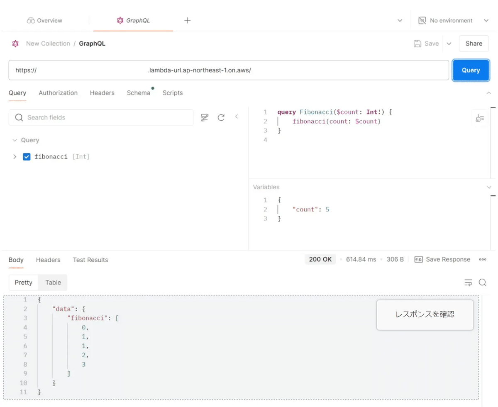Switch response view to Table
This screenshot has width=498, height=407.
(x=53, y=283)
